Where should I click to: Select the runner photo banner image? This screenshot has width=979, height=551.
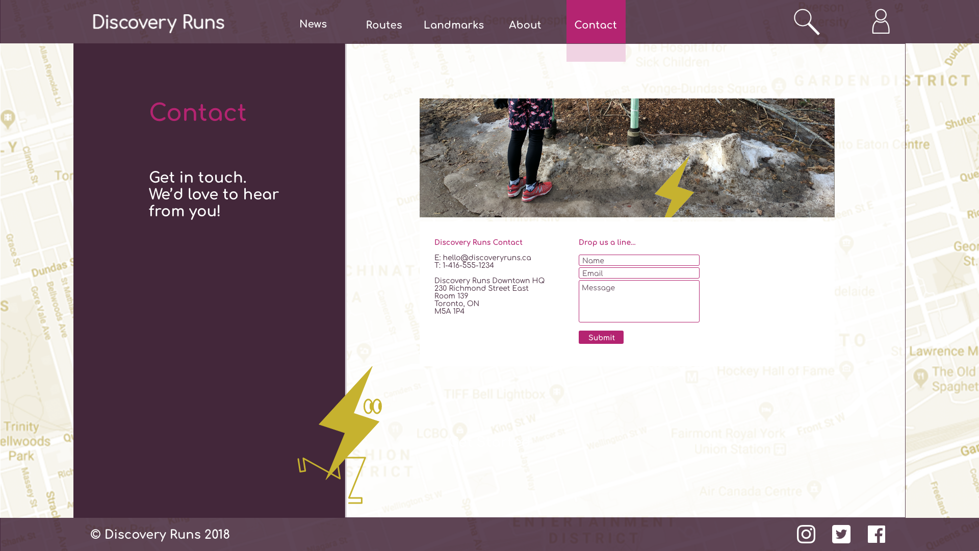pyautogui.click(x=627, y=158)
